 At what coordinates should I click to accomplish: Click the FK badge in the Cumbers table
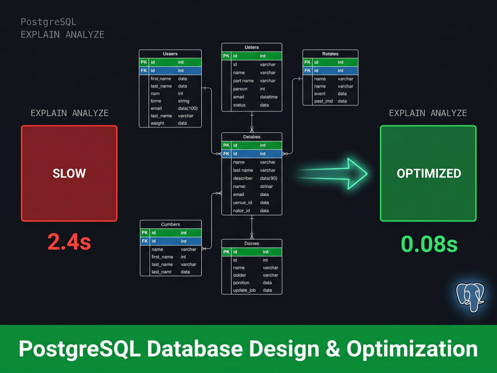(x=145, y=241)
